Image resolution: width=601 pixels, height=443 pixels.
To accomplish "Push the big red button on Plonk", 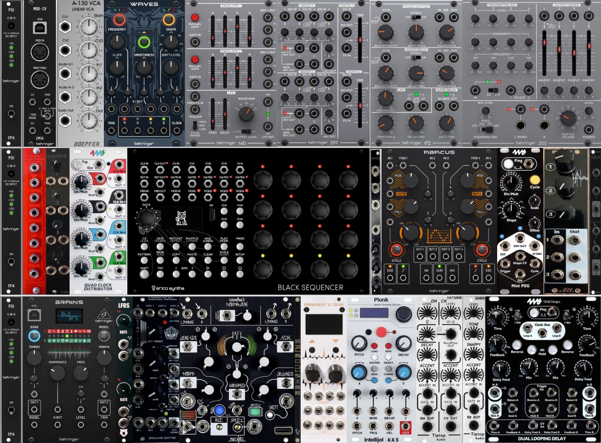I will click(382, 332).
